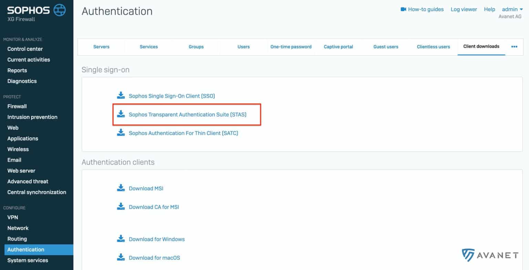This screenshot has height=270, width=529.
Task: Open Control center from the sidebar
Action: [25, 49]
